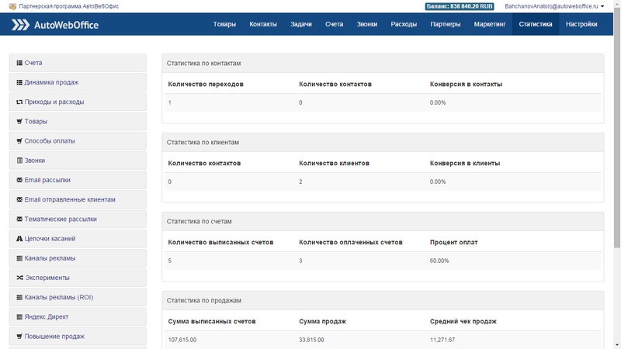Click the partner program favicon icon
The height and width of the screenshot is (349, 621).
(12, 6)
